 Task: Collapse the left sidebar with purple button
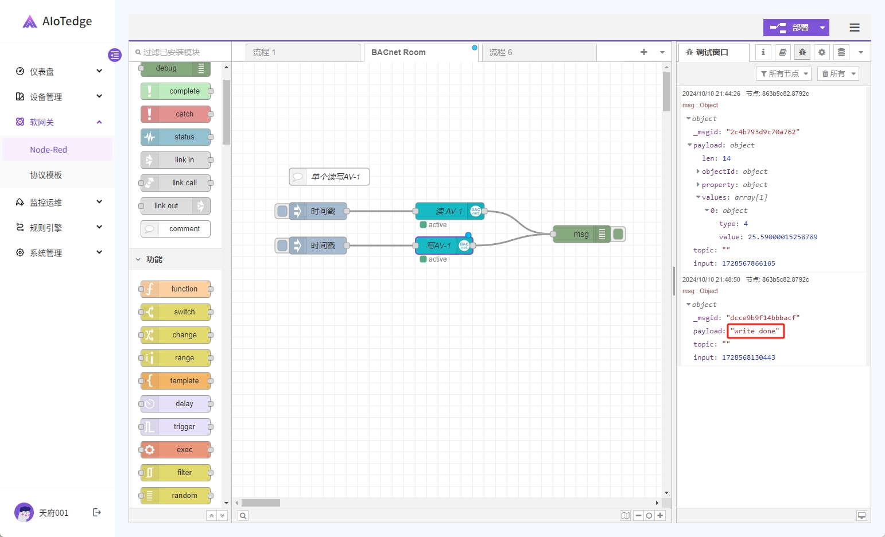(115, 55)
